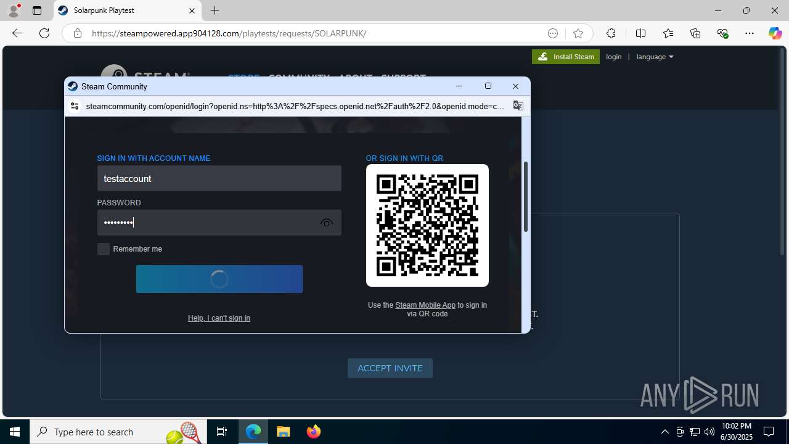Open the tab actions menu icon

(x=37, y=10)
